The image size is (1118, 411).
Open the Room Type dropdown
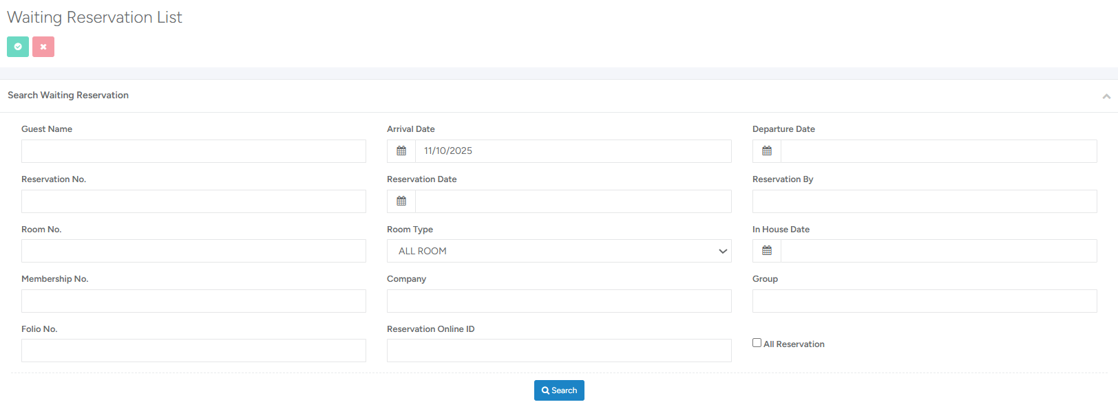coord(558,251)
